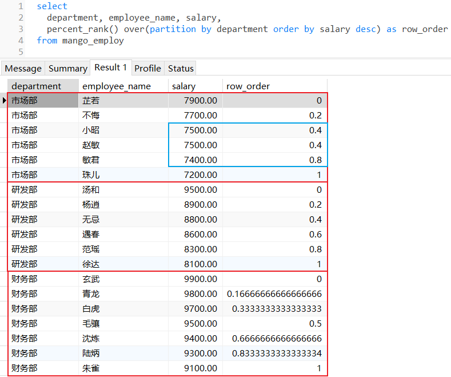
Task: Select department cell in 朱雀 row
Action: [43, 368]
